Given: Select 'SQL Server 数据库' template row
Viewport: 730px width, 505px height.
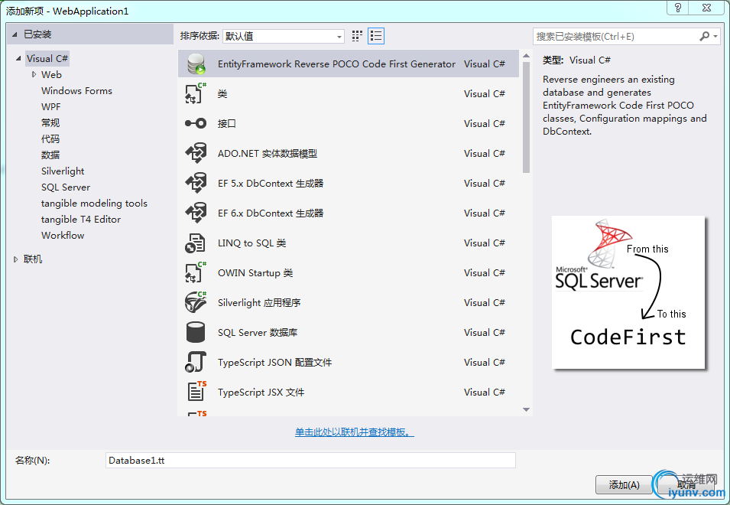Looking at the screenshot, I should tap(349, 332).
